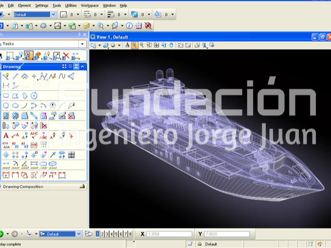Expand the line weight dropdown arrow
The height and width of the screenshot is (248, 331).
tap(125, 14)
